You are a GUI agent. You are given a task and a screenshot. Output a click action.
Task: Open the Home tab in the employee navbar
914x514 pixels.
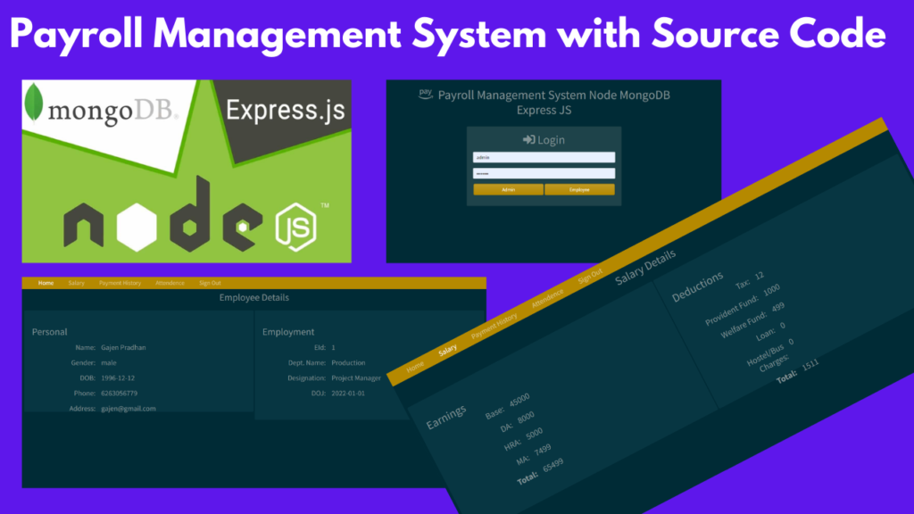click(45, 282)
